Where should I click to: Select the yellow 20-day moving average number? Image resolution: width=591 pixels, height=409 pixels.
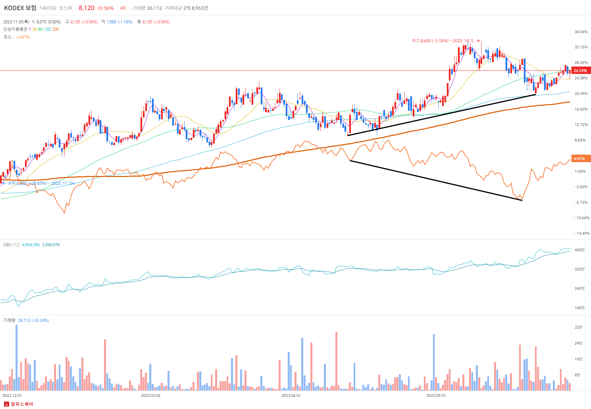click(34, 29)
